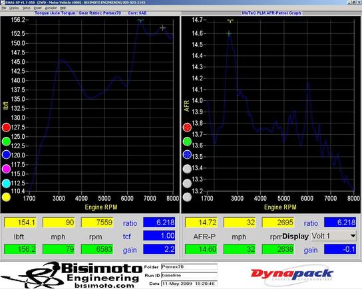Select the blue run indicator on torque graph

tap(6, 155)
